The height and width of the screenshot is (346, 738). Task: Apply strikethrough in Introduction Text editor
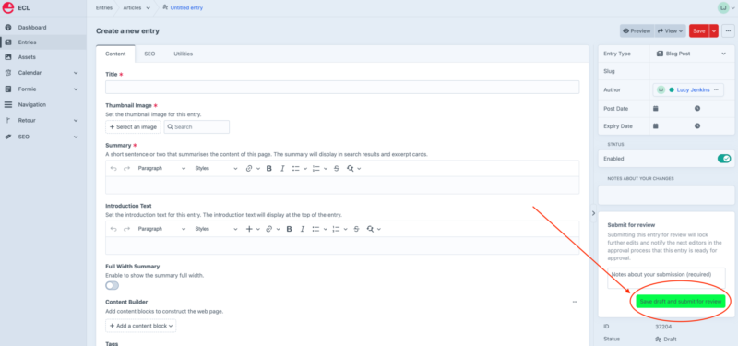point(356,229)
